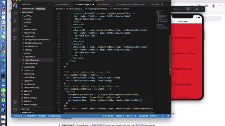Open the Source Control view
This screenshot has height=126, width=225.
(x=15, y=21)
